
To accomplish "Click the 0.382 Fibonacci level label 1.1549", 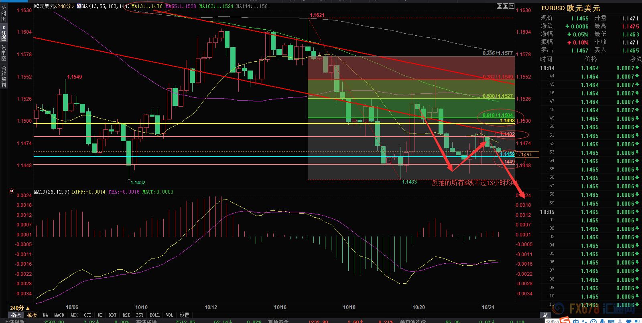I will [x=498, y=77].
